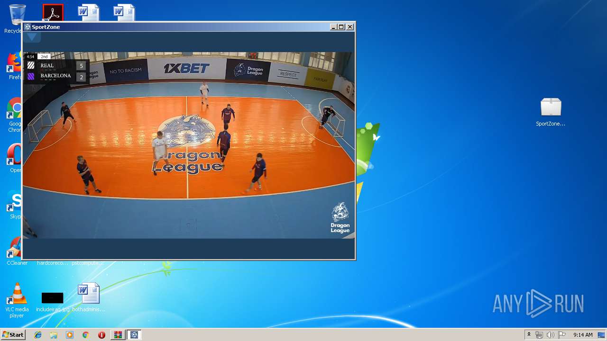Image resolution: width=607 pixels, height=341 pixels.
Task: Click the Start button
Action: 13,335
